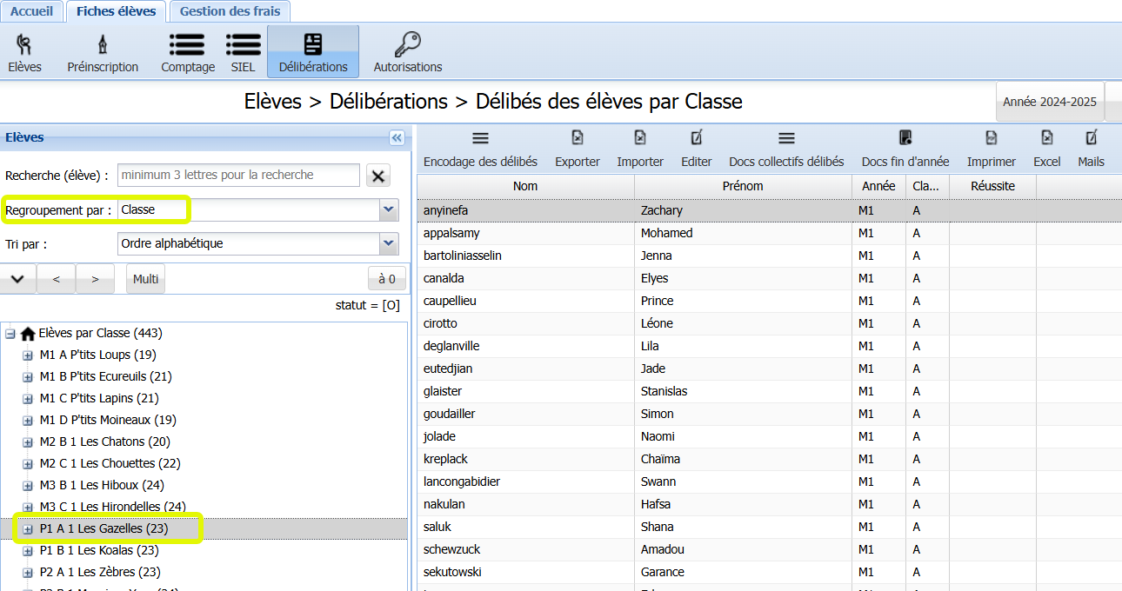
Task: Click the student search input field
Action: pos(238,176)
